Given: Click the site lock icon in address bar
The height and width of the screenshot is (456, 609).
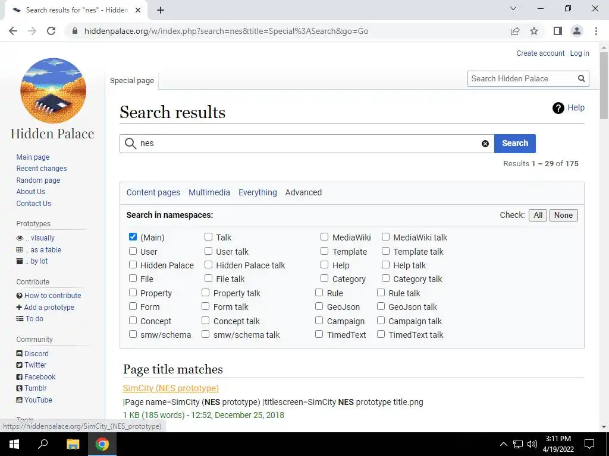Looking at the screenshot, I should 75,31.
